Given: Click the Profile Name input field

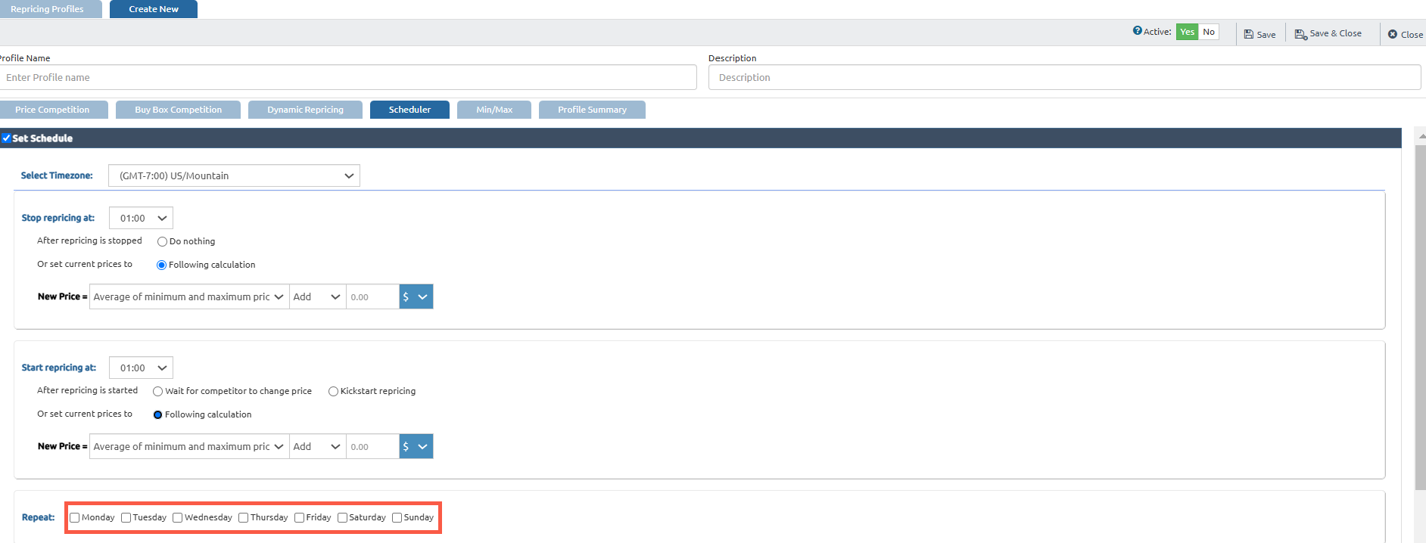Looking at the screenshot, I should point(348,77).
